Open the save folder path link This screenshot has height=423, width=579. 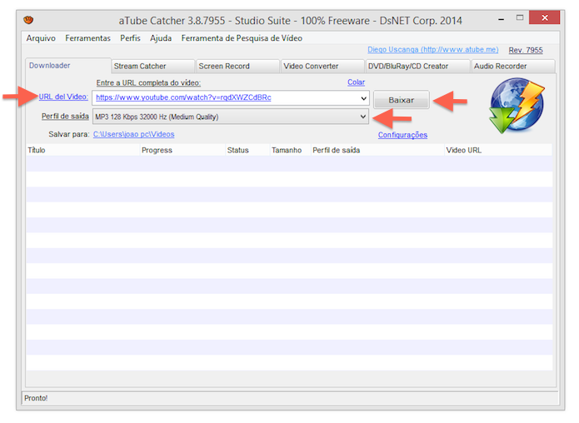pos(133,134)
